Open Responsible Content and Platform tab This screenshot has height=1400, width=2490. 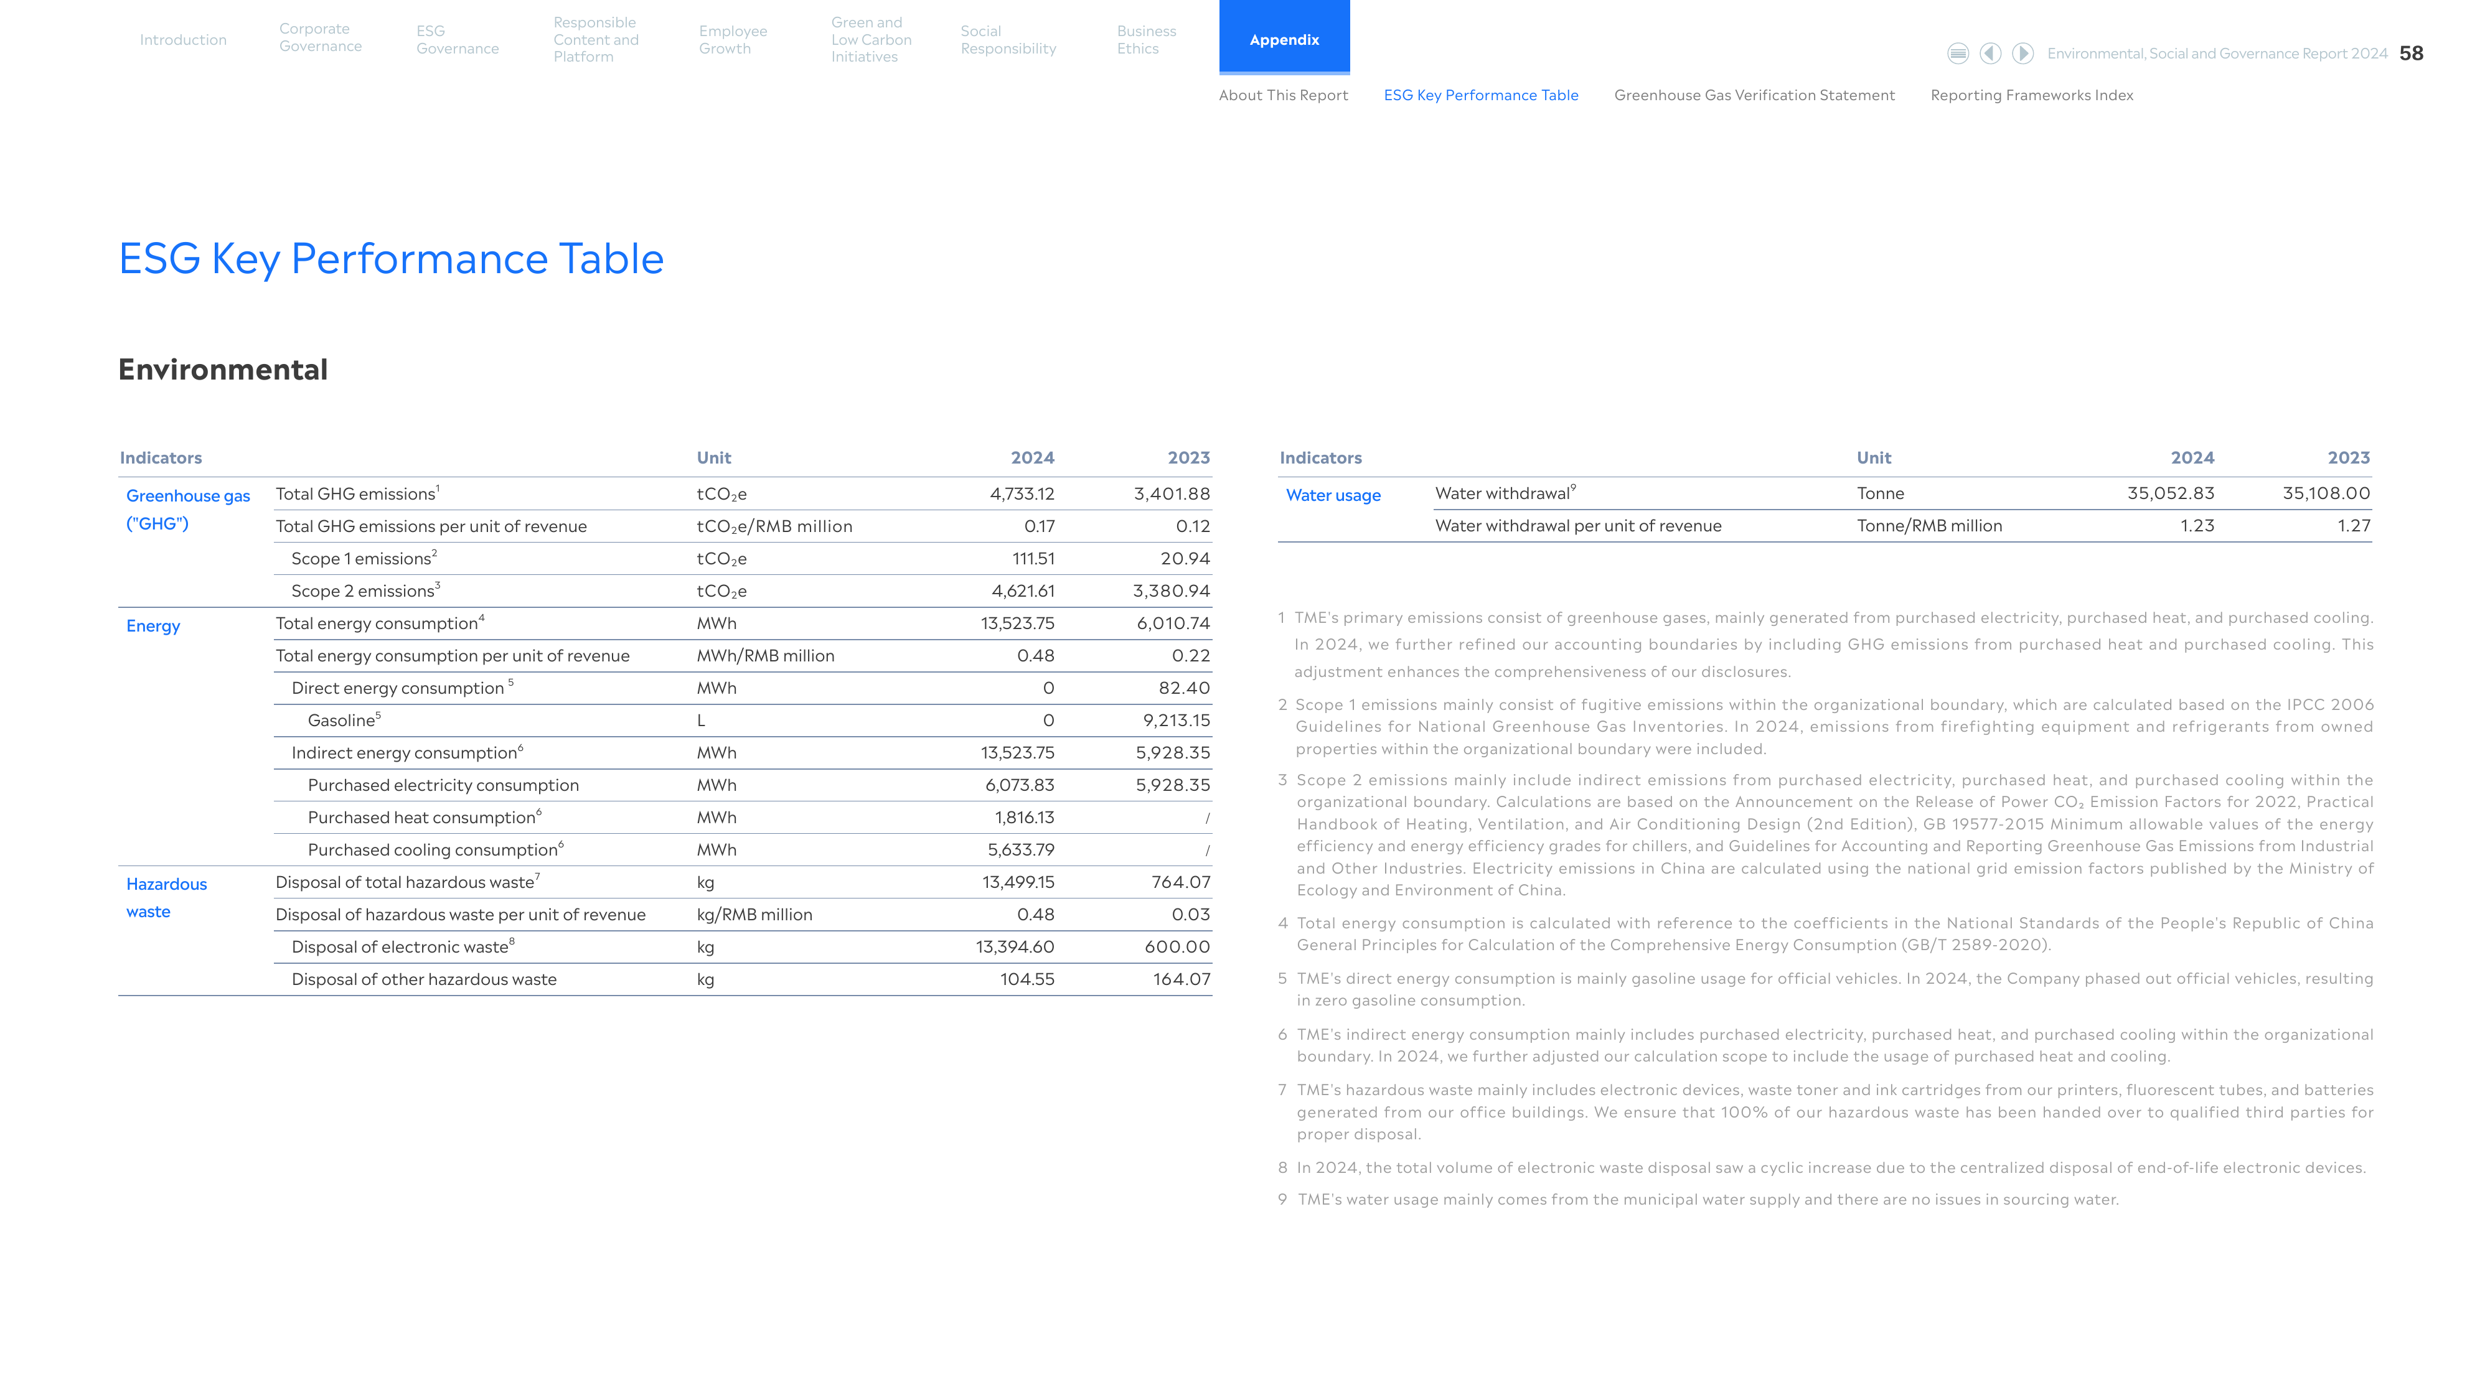596,40
